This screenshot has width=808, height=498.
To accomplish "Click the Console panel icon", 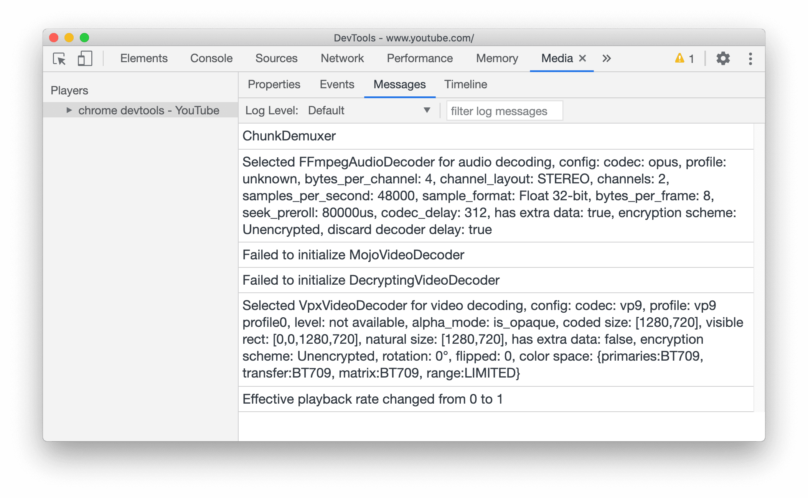I will point(211,58).
